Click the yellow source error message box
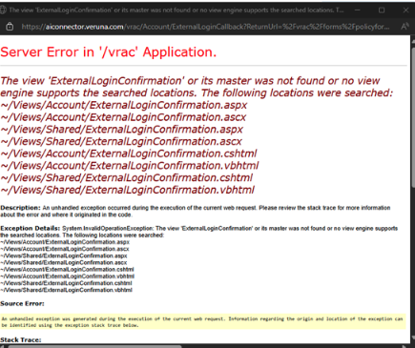 point(203,321)
